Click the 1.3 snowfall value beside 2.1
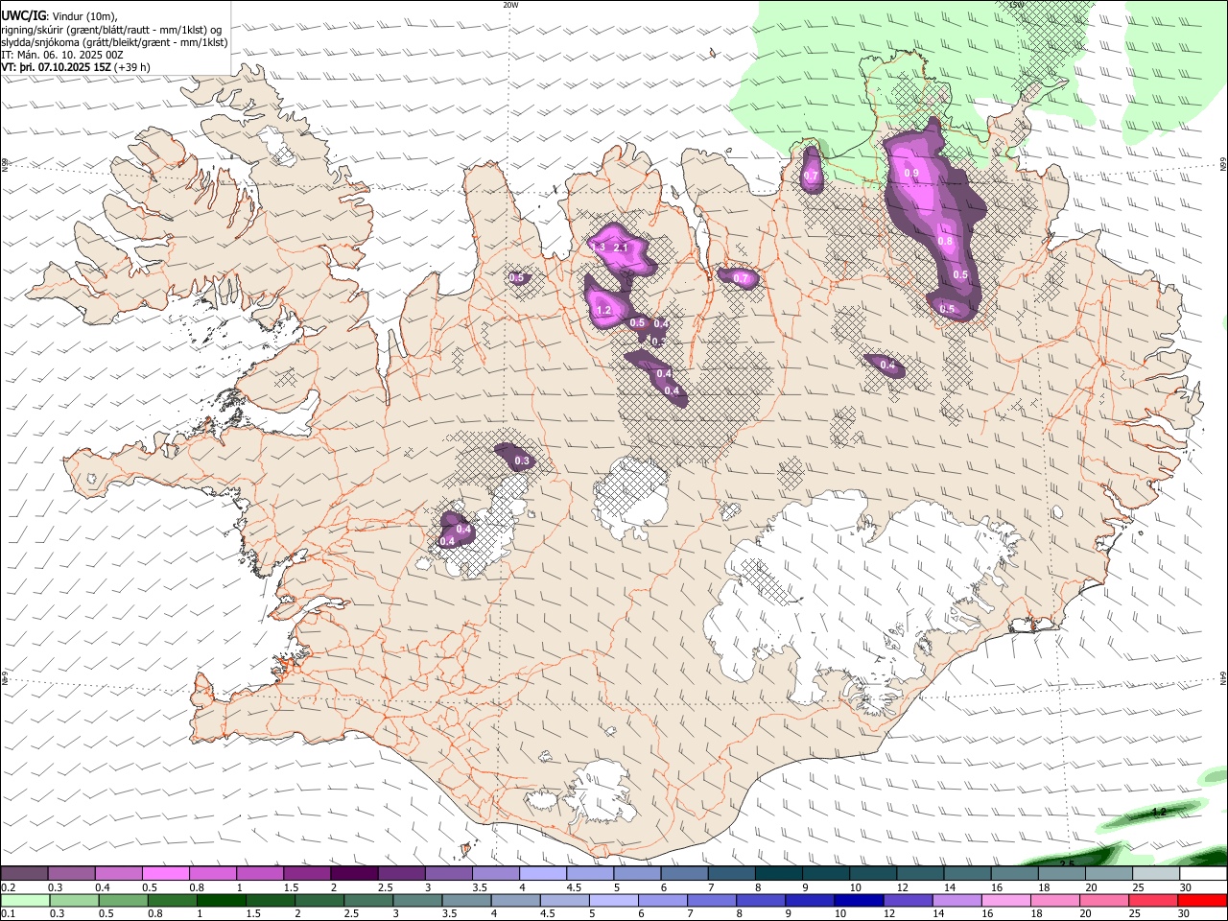Screen dimensions: 1228x921 (599, 248)
